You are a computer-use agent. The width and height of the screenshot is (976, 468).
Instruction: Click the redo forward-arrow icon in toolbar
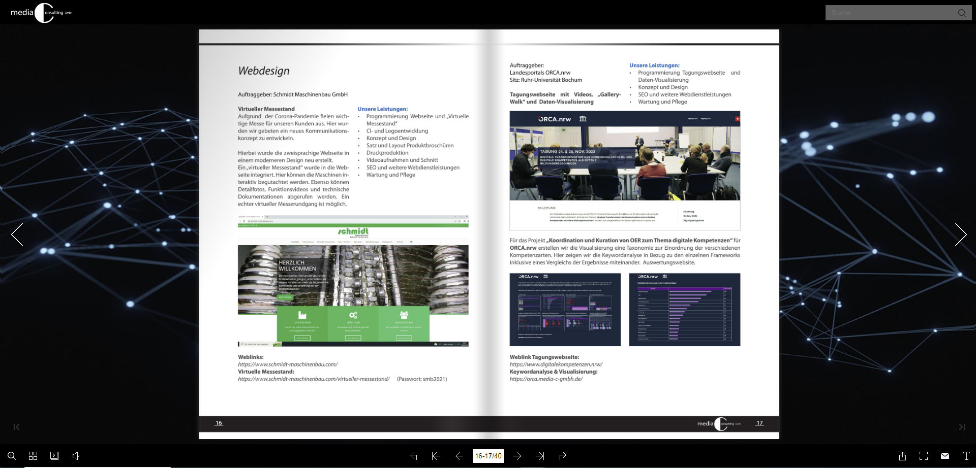(x=563, y=456)
